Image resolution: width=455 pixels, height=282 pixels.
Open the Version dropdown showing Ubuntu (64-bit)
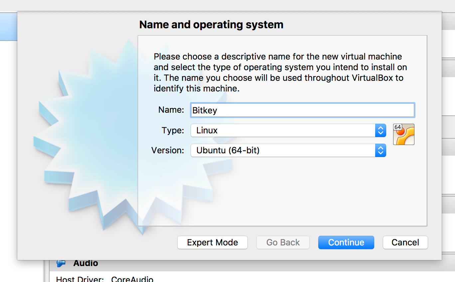(288, 150)
